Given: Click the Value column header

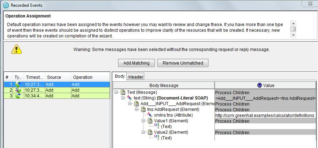Looking at the screenshot, I should (266, 85).
